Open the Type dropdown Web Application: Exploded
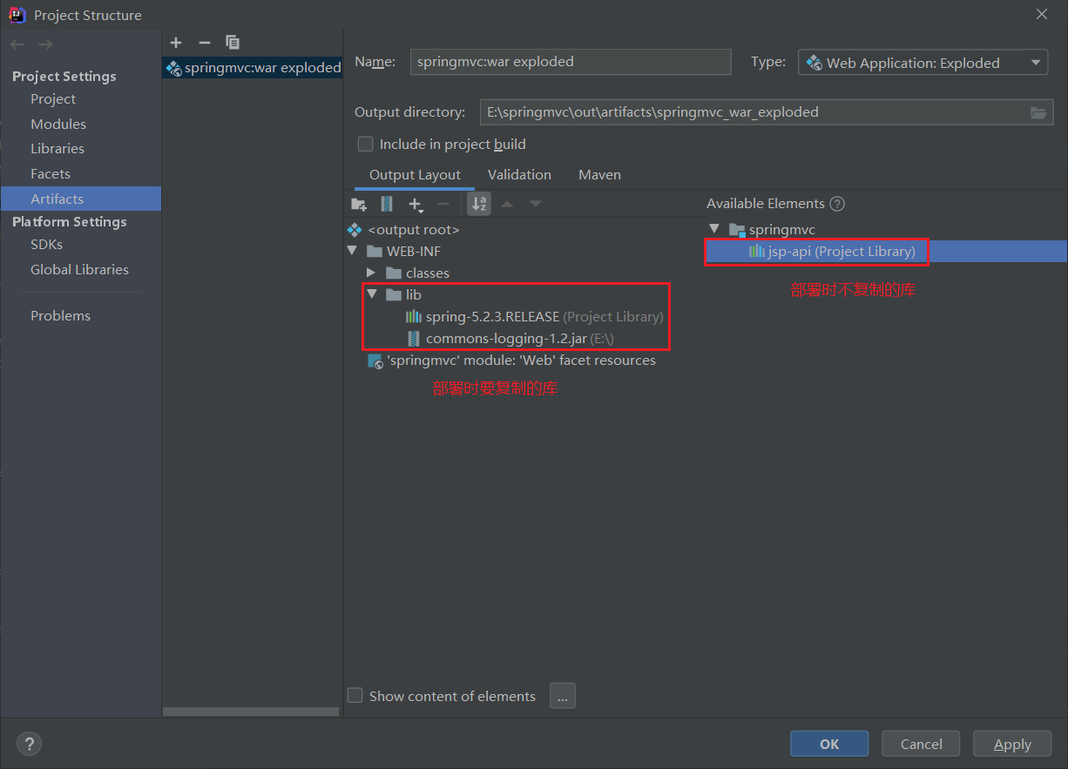Viewport: 1068px width, 769px height. pos(923,63)
